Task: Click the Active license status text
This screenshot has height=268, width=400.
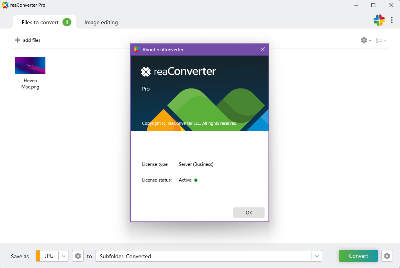Action: (185, 180)
